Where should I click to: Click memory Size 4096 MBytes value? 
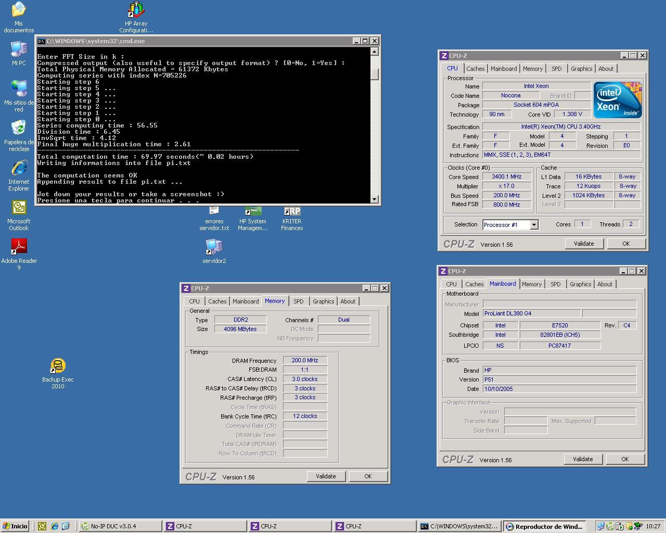(x=240, y=329)
